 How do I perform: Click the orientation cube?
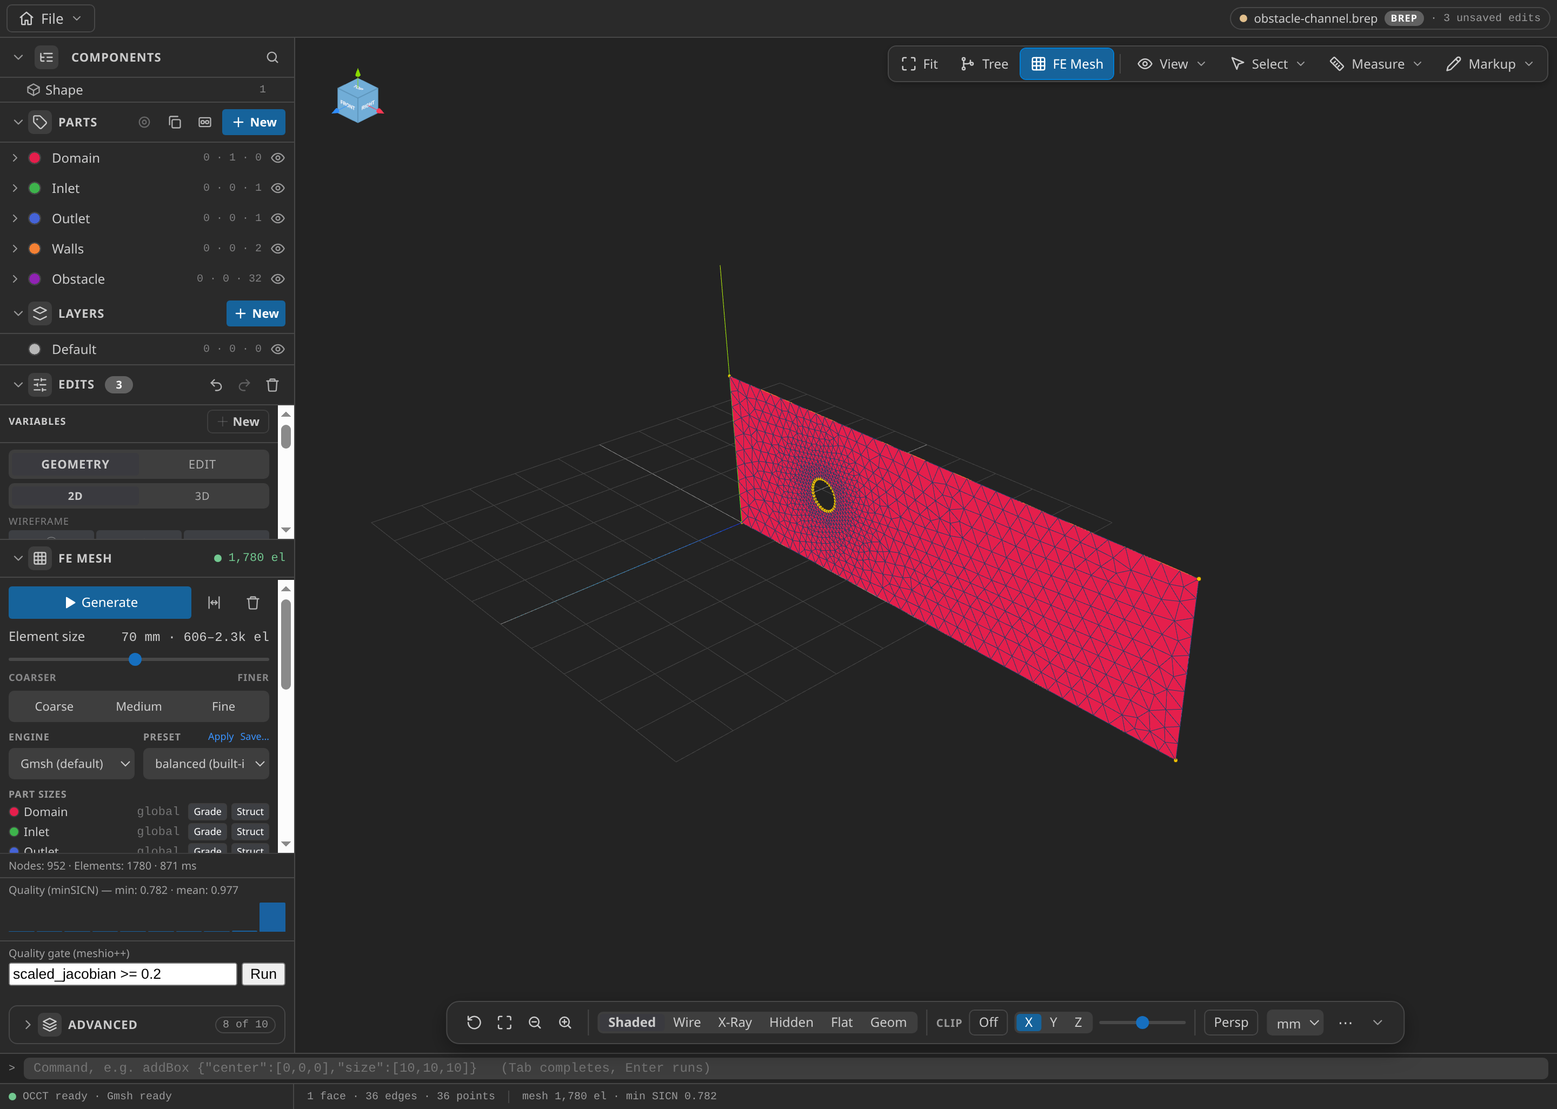tap(358, 99)
